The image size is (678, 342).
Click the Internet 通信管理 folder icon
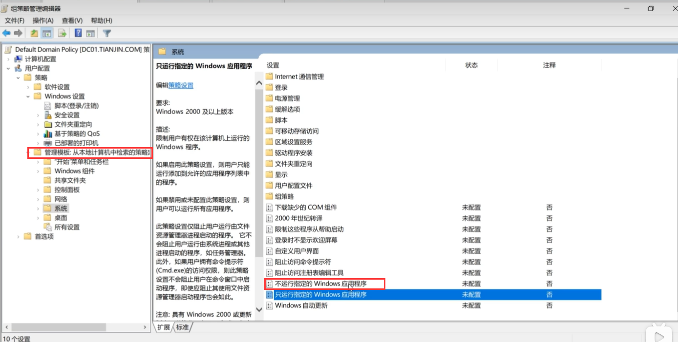pyautogui.click(x=269, y=76)
